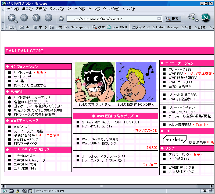Open the Shop@AOL shortcut

117,27
